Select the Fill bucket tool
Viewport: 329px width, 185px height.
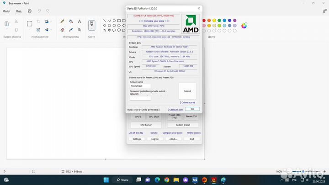[x=71, y=21]
